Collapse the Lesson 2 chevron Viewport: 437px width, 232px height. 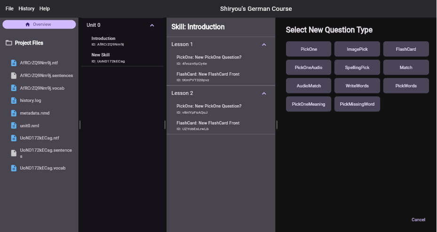[x=264, y=93]
